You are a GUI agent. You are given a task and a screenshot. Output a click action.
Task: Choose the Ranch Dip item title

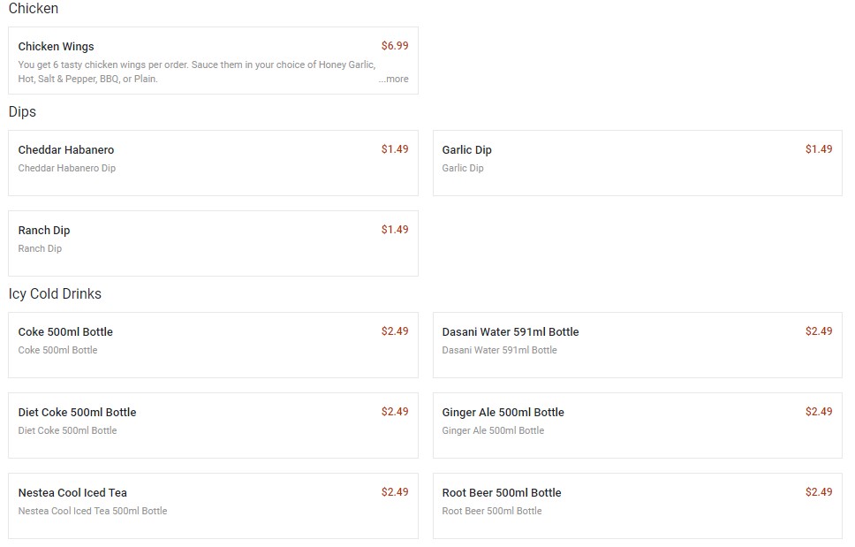pyautogui.click(x=44, y=231)
